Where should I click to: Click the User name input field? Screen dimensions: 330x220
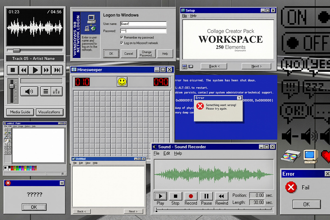tap(143, 24)
